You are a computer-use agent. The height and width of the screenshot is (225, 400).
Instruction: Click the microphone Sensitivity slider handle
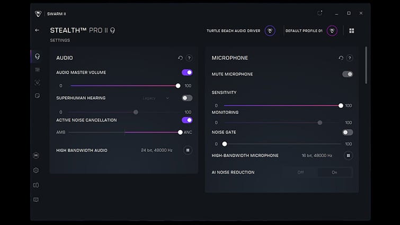341,105
